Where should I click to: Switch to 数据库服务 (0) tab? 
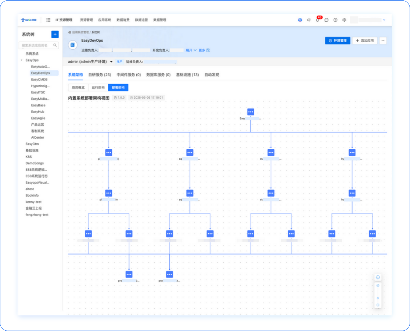158,75
